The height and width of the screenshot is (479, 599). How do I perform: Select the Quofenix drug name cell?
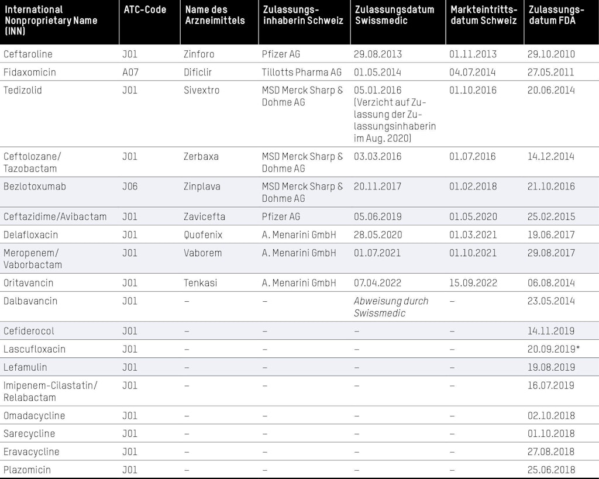point(203,235)
